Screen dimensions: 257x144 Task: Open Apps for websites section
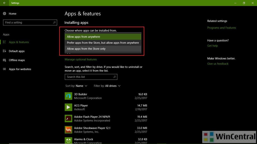[20, 69]
